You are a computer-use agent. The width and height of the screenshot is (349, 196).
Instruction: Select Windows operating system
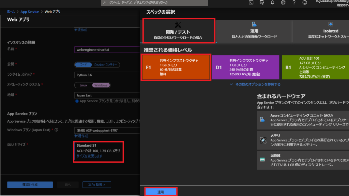101,85
